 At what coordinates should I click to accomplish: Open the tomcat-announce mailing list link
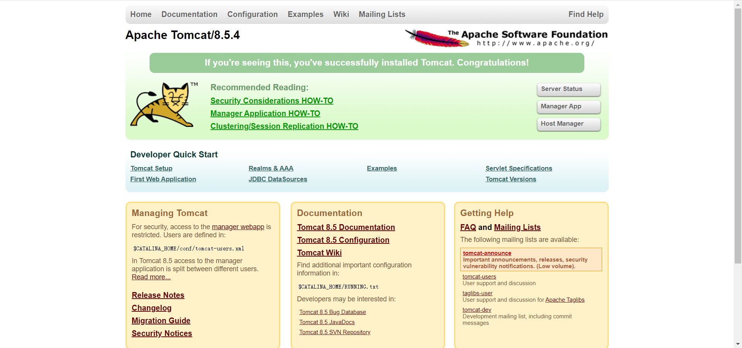[x=487, y=253]
